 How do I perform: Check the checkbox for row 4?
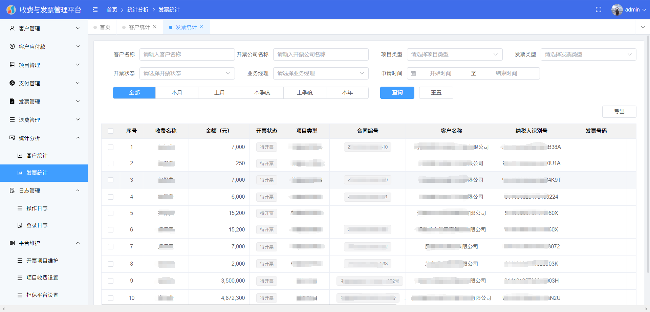point(111,197)
